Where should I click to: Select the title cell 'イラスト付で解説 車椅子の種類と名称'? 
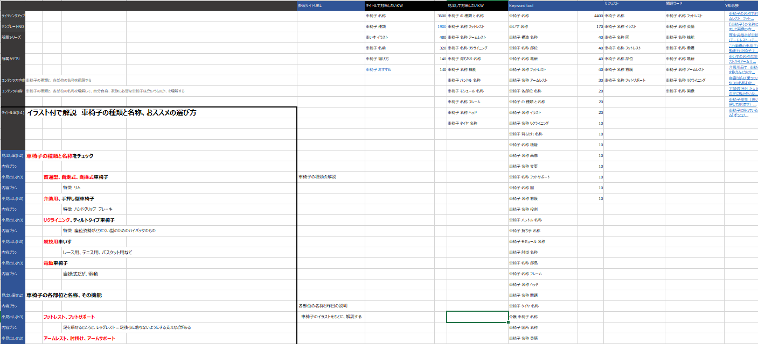(x=112, y=113)
